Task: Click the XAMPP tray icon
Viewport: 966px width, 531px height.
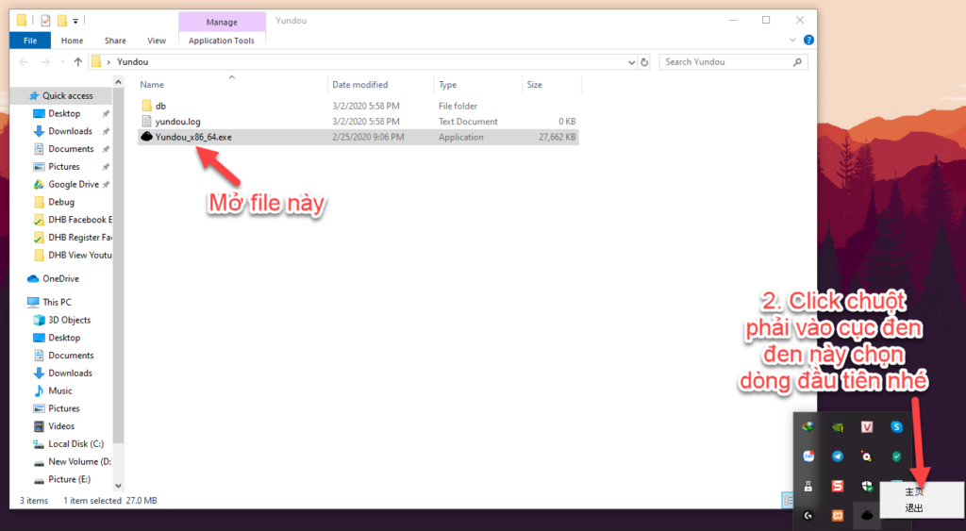Action: pyautogui.click(x=838, y=515)
